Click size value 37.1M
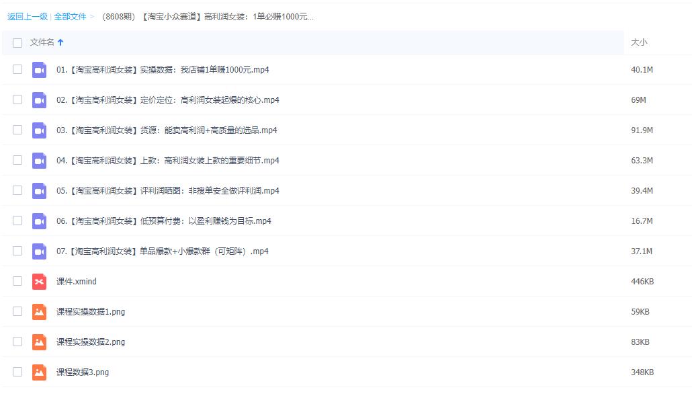The width and height of the screenshot is (692, 398). click(642, 251)
